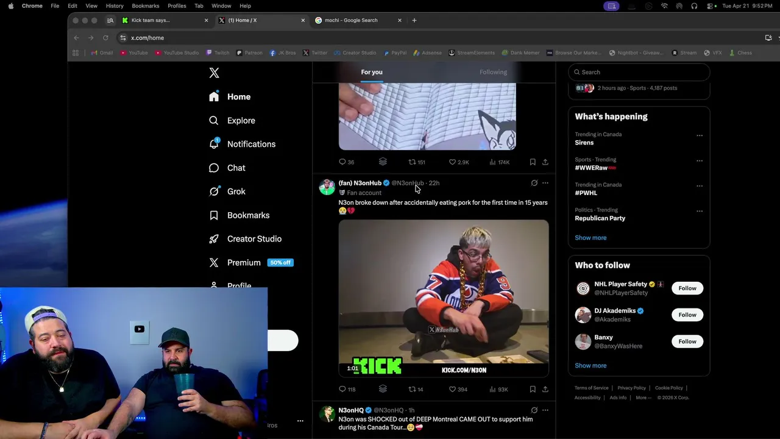Open Grok explain on N3onHQ post

(534, 410)
